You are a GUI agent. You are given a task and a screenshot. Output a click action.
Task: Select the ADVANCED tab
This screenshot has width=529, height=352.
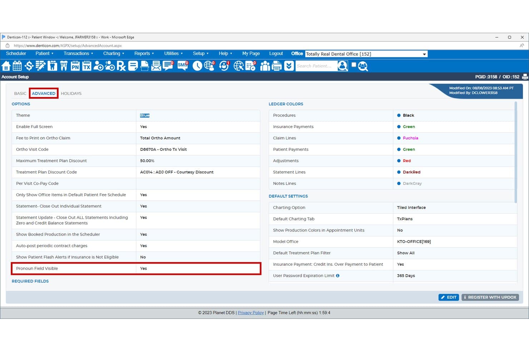click(x=44, y=93)
